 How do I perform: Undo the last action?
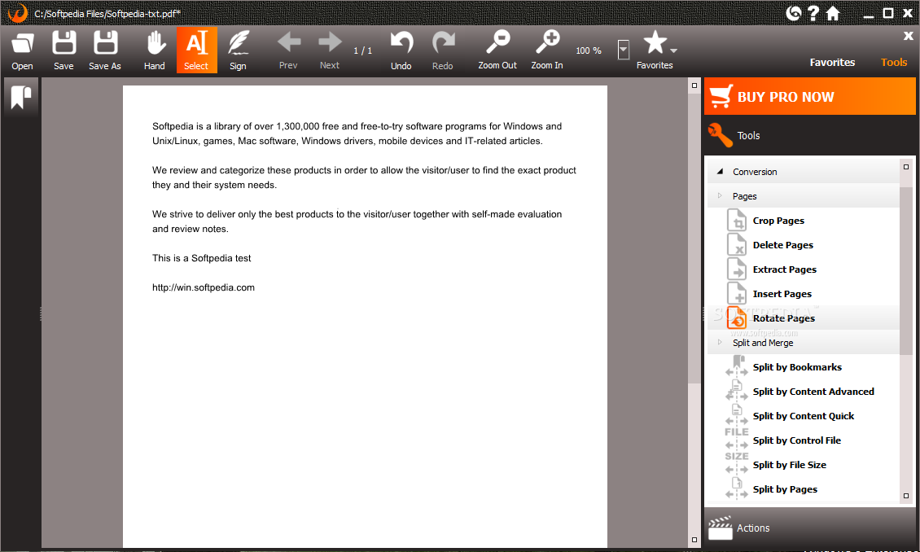pos(401,50)
